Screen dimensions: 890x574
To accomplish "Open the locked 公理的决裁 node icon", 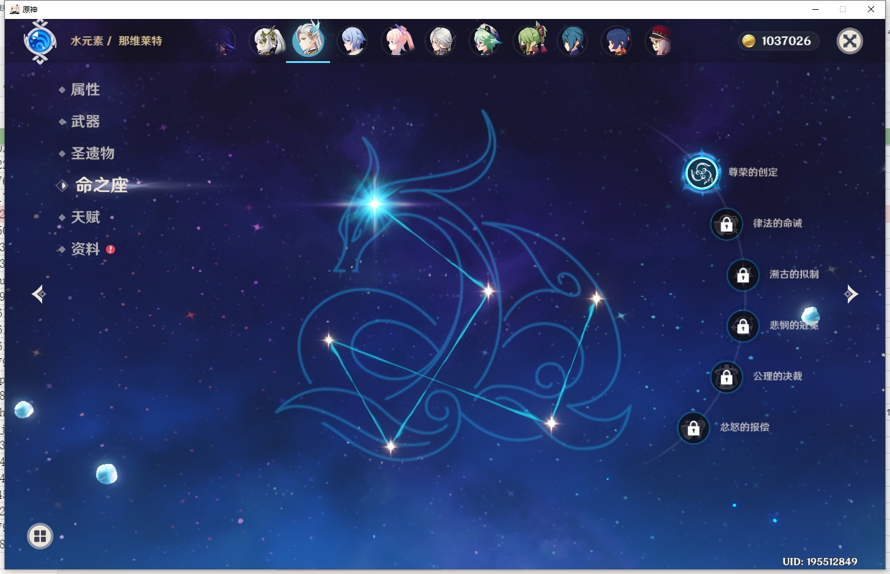I will tap(727, 377).
